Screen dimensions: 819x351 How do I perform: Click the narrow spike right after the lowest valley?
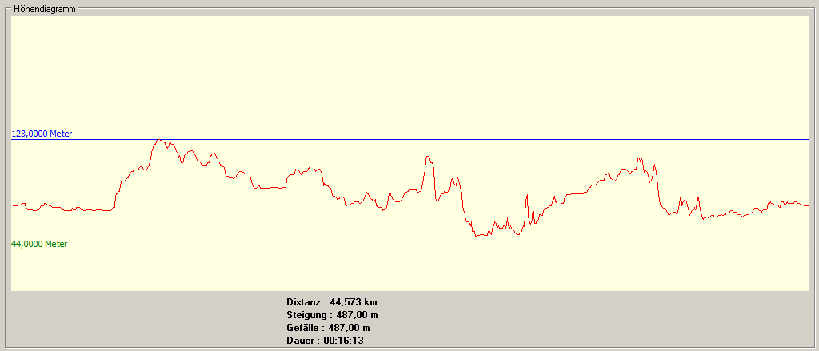click(x=527, y=196)
